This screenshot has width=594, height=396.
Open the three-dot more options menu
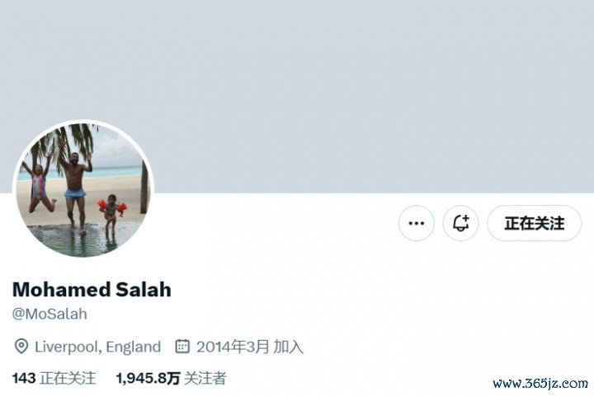(417, 223)
